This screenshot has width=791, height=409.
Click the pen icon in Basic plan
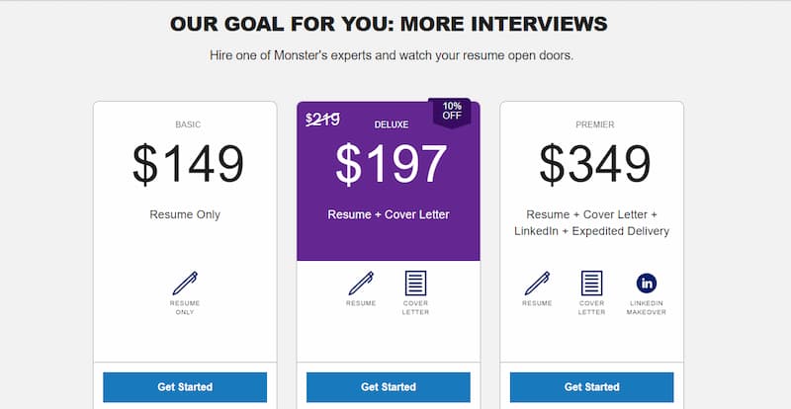tap(185, 283)
